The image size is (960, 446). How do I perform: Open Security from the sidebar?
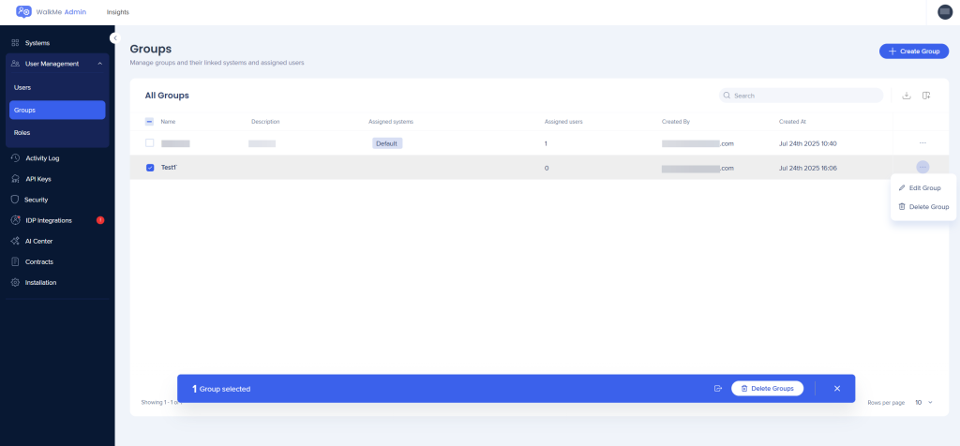pos(36,200)
